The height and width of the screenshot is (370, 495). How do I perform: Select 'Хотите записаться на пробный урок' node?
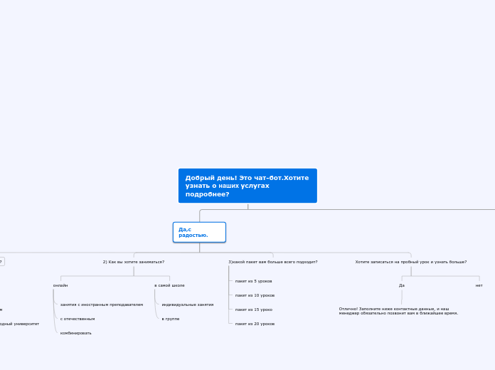410,262
